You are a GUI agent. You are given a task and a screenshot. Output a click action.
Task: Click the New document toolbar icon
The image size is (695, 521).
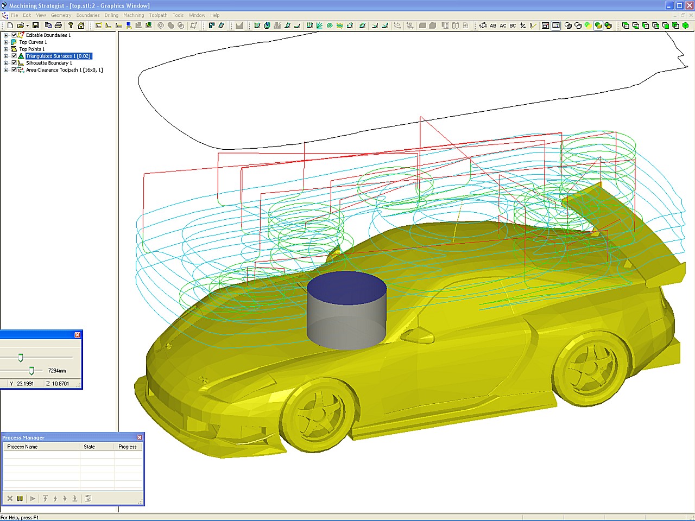pyautogui.click(x=10, y=26)
